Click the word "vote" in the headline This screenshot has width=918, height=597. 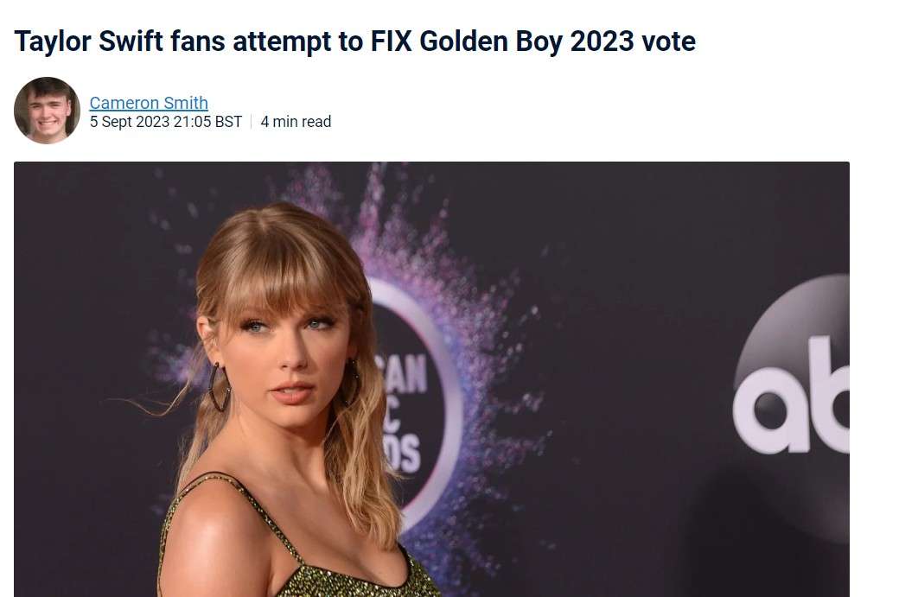click(x=668, y=41)
